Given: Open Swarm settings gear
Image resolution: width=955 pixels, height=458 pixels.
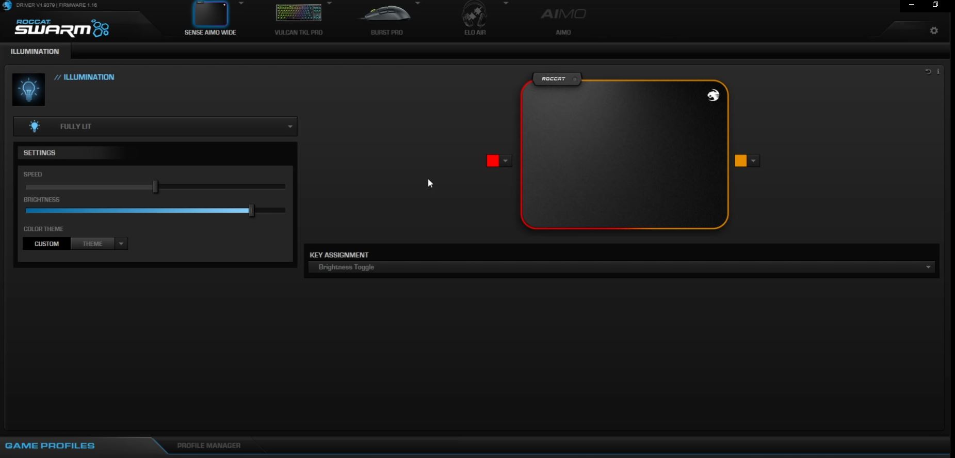Looking at the screenshot, I should click(934, 30).
